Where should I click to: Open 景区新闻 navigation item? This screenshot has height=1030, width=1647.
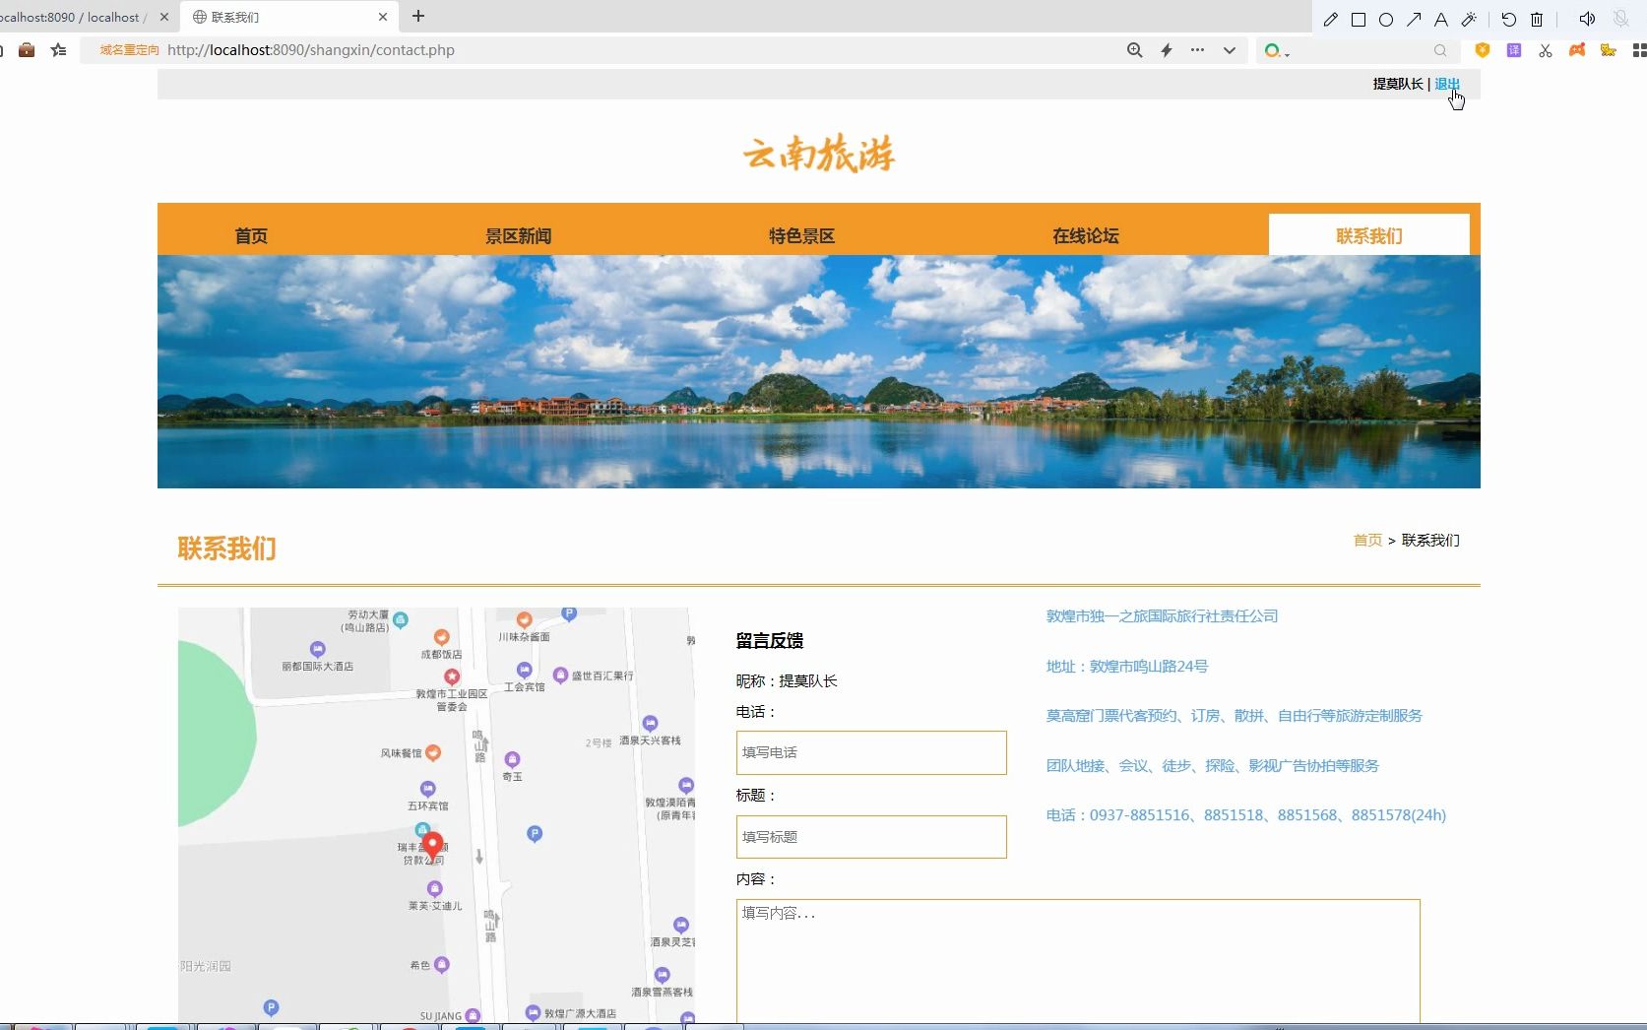[x=518, y=235]
